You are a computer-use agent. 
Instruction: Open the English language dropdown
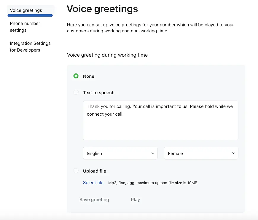(x=120, y=153)
